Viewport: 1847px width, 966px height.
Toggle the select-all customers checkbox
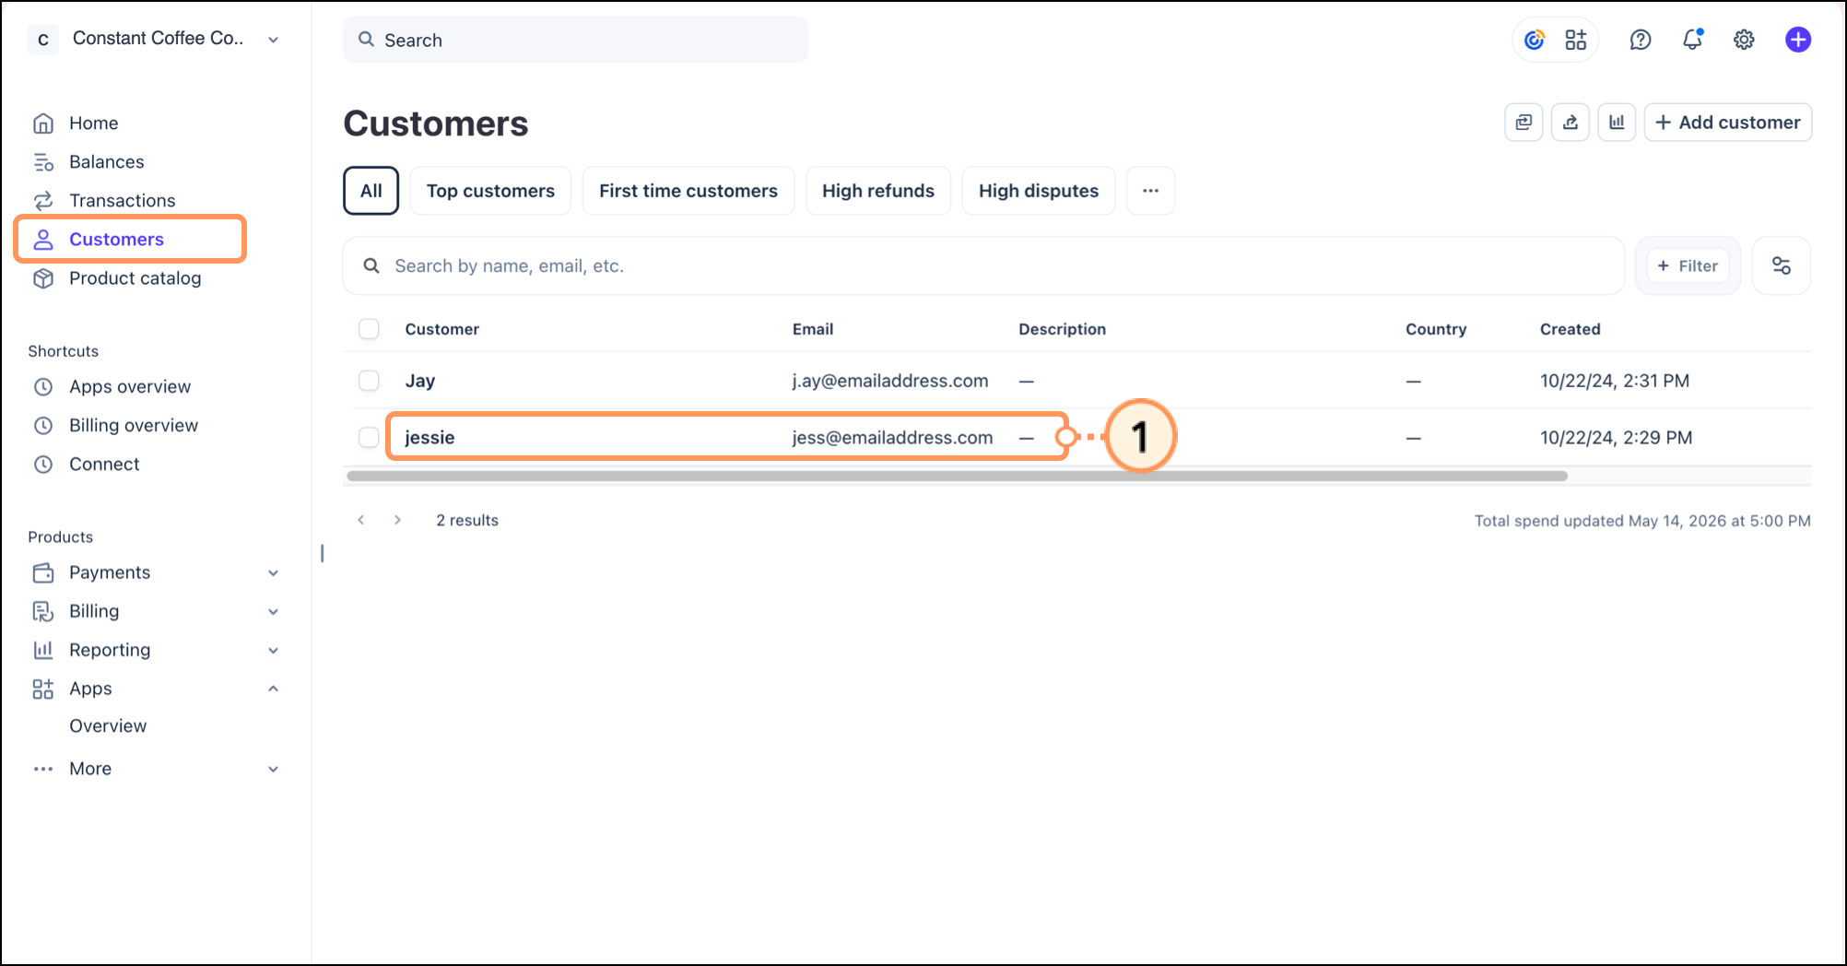(x=369, y=329)
